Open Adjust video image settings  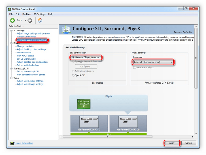(30, 84)
